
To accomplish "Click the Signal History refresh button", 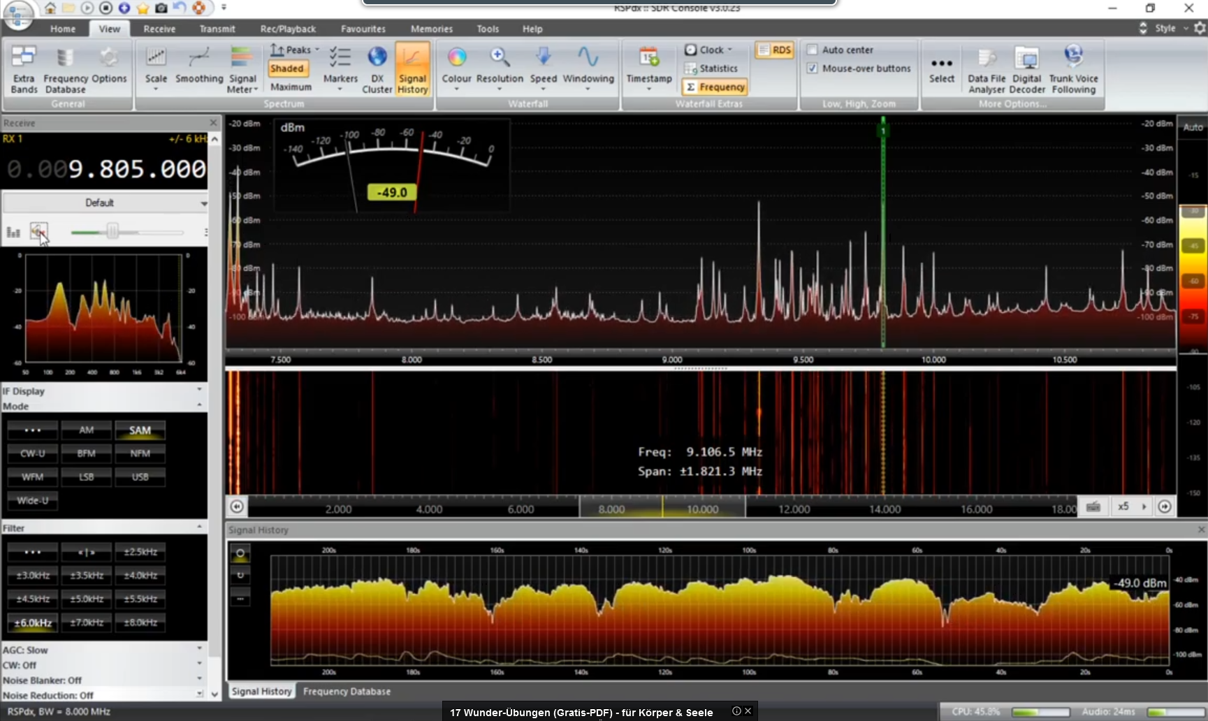I will (x=240, y=576).
